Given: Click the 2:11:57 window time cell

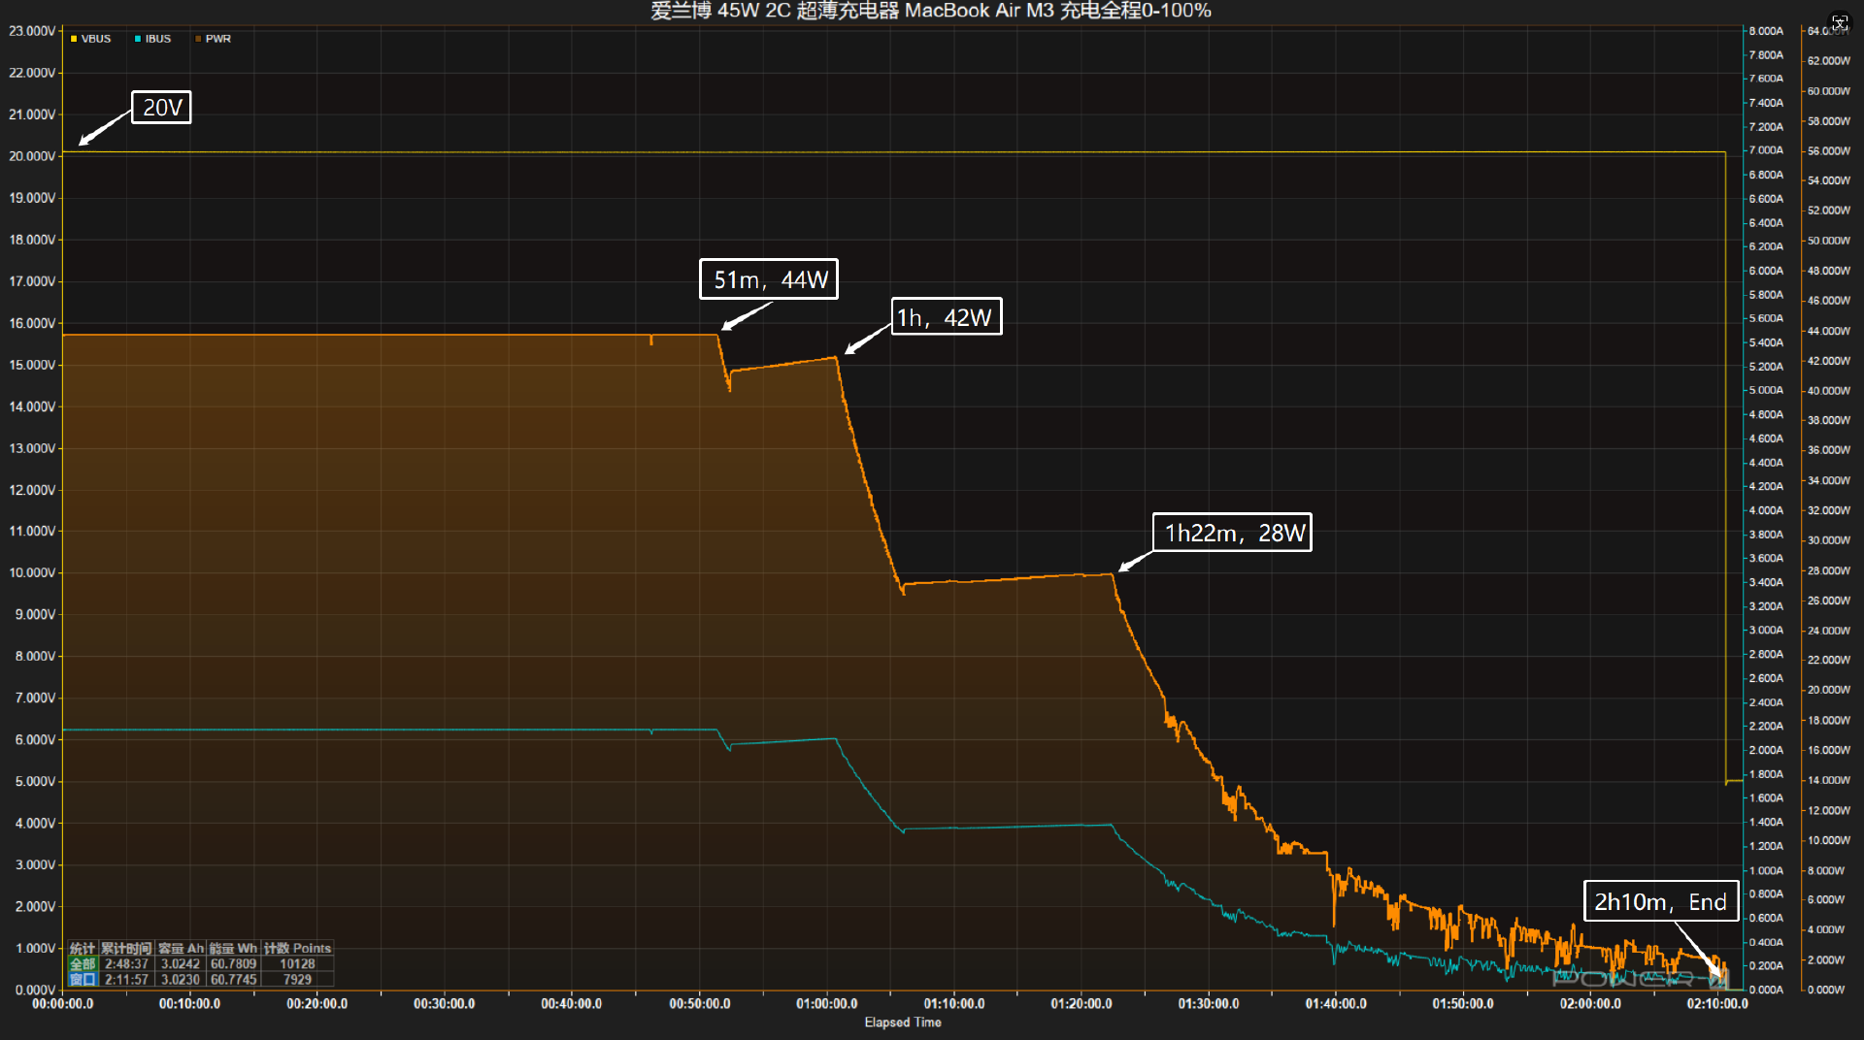Looking at the screenshot, I should tap(126, 980).
